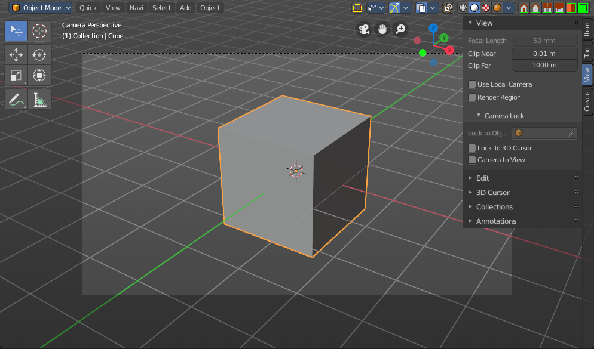Click the Clip Far value field
594x349 pixels.
[x=544, y=66]
